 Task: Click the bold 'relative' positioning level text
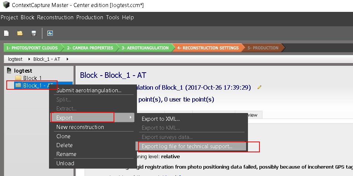pos(170,156)
